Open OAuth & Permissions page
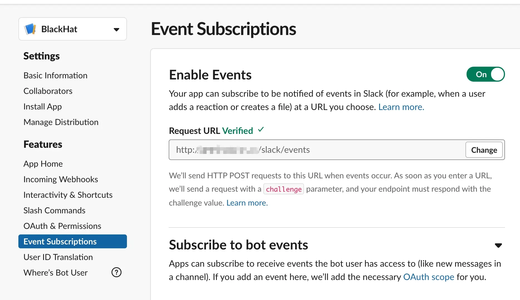 62,226
